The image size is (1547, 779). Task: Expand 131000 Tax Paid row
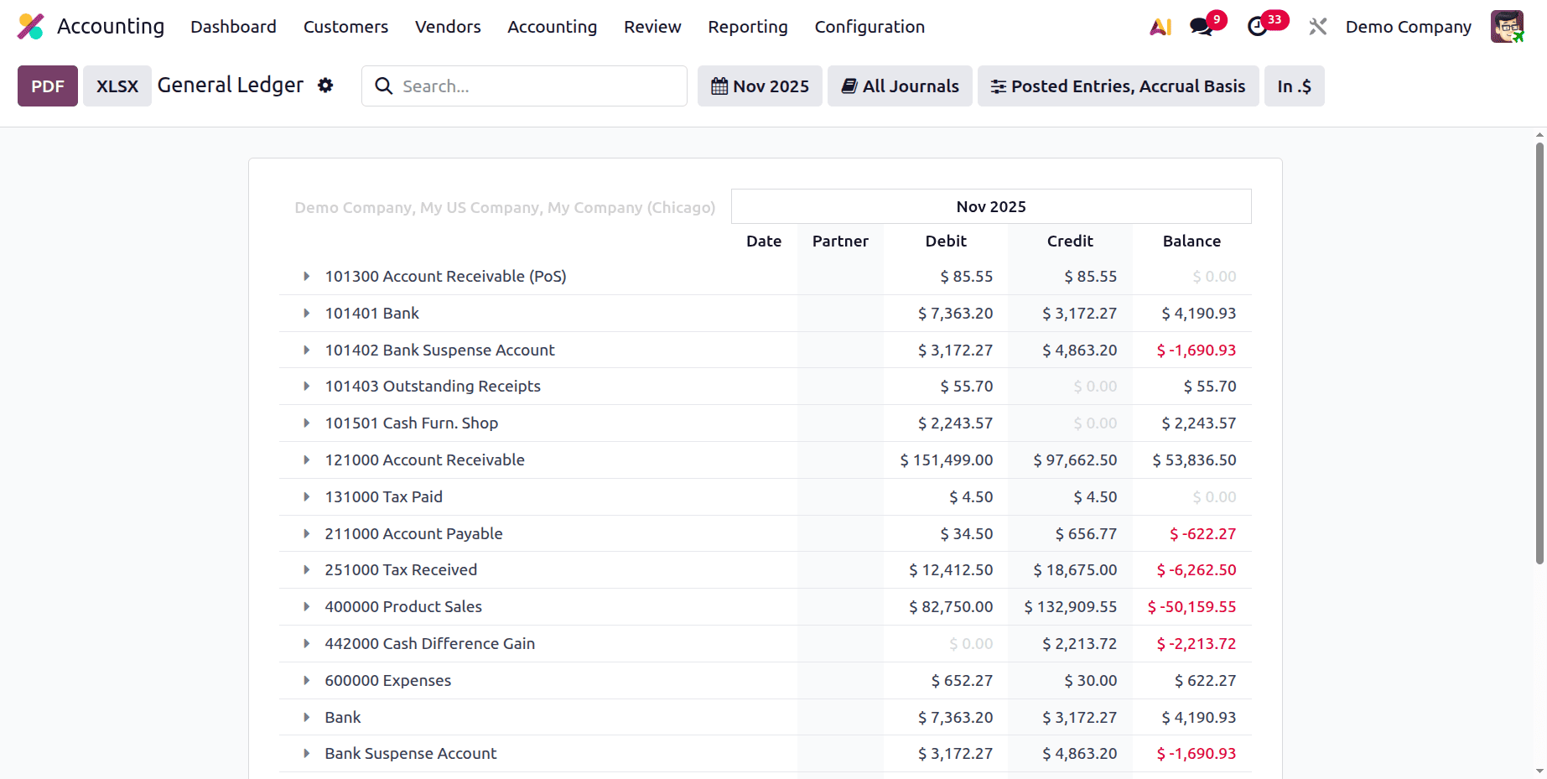pyautogui.click(x=307, y=497)
